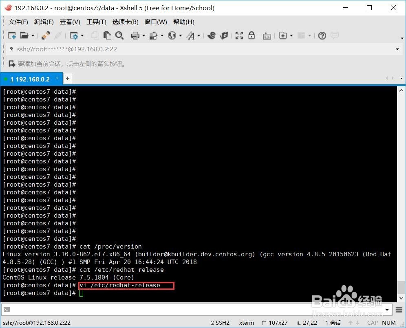Image resolution: width=406 pixels, height=328 pixels.
Task: Click the Print icon
Action: pos(135,35)
